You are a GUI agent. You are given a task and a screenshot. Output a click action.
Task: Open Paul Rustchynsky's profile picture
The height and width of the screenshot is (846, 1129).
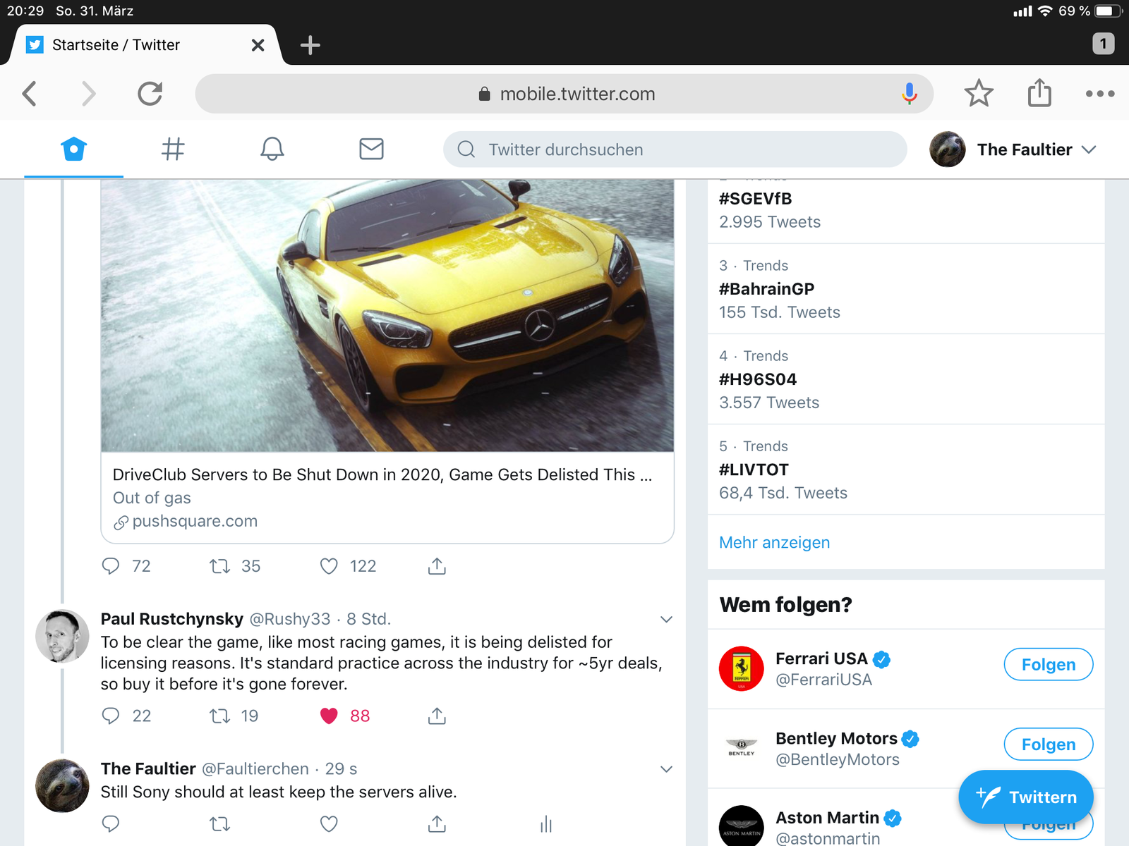62,636
